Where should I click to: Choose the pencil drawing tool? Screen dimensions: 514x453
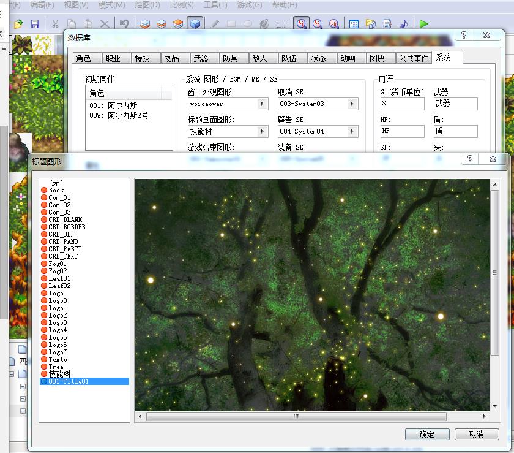[x=215, y=24]
